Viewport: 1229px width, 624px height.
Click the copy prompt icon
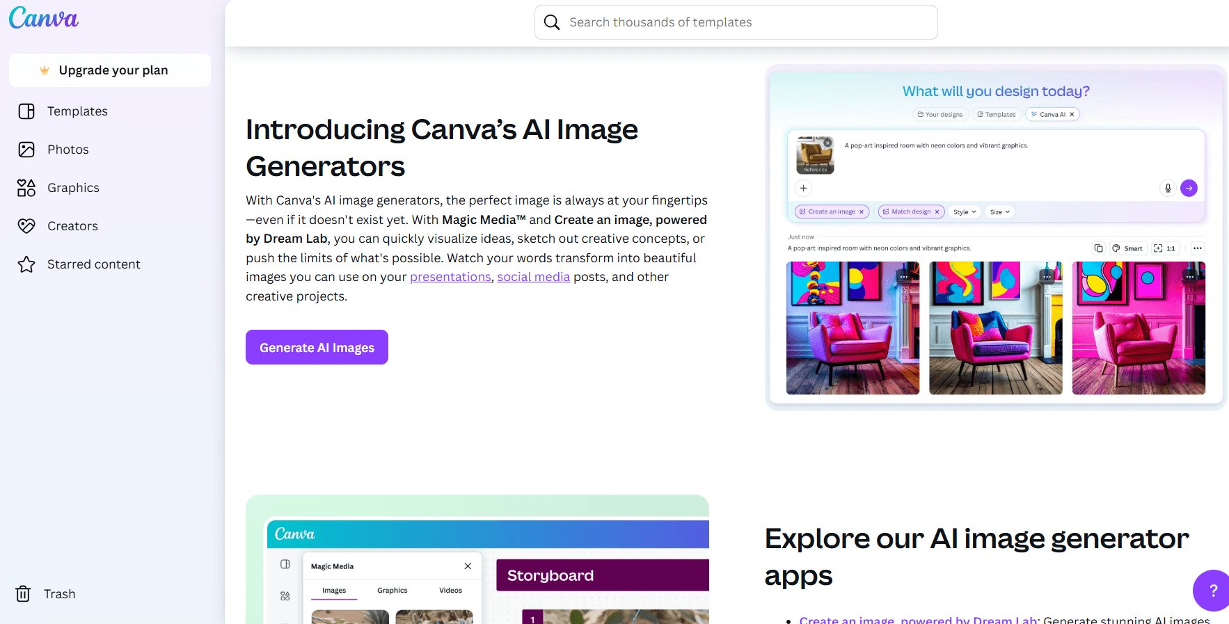click(x=1098, y=248)
